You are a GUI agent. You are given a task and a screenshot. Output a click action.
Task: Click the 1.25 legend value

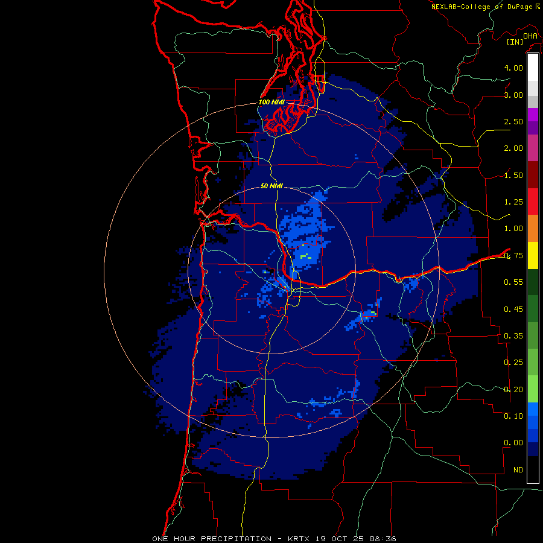pyautogui.click(x=513, y=202)
